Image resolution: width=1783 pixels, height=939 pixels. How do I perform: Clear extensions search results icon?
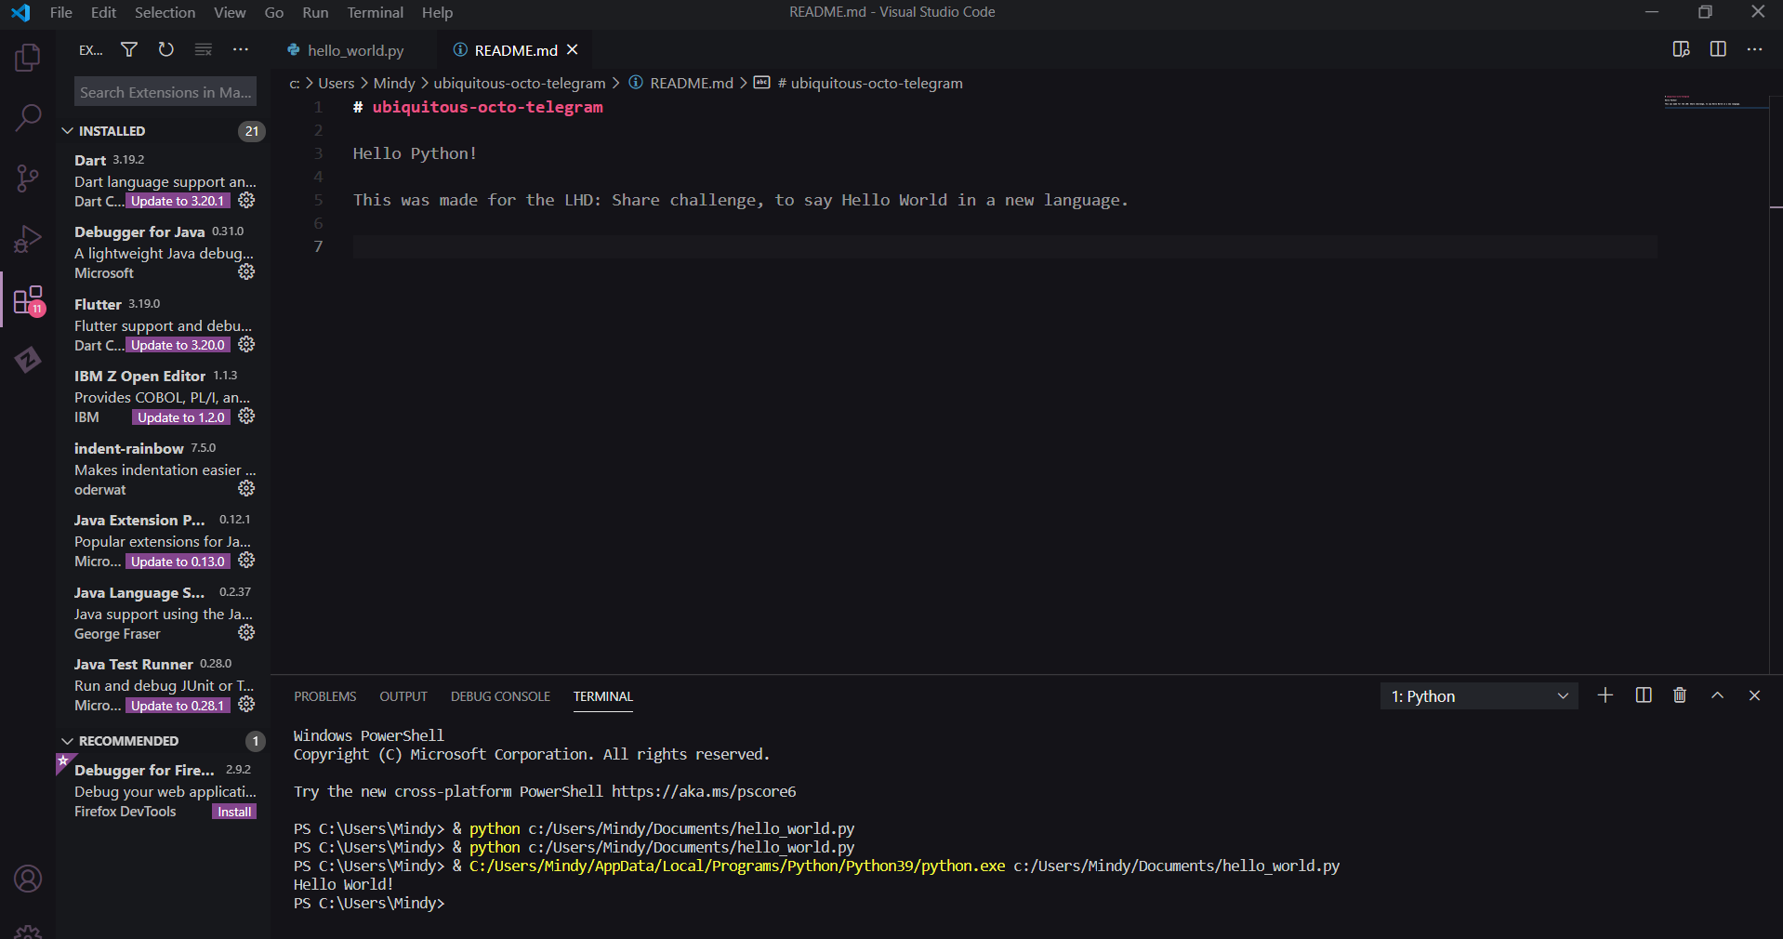click(x=204, y=49)
